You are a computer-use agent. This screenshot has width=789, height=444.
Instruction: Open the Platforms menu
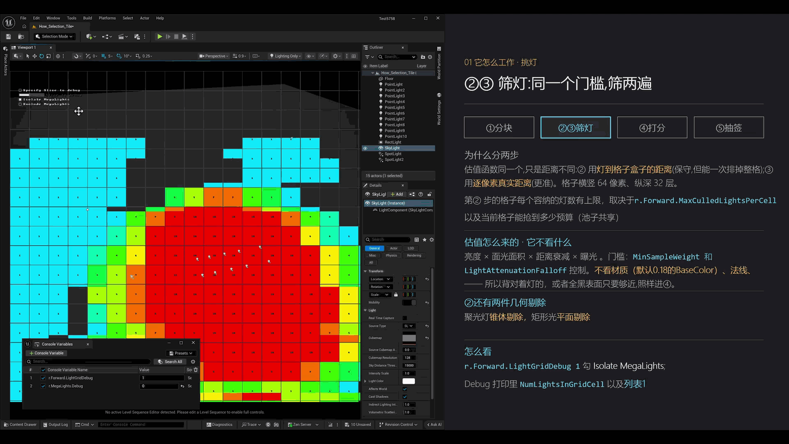click(107, 18)
